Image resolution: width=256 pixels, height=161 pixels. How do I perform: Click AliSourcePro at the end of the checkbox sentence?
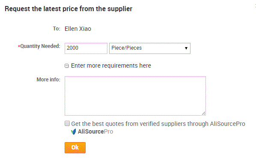point(227,124)
